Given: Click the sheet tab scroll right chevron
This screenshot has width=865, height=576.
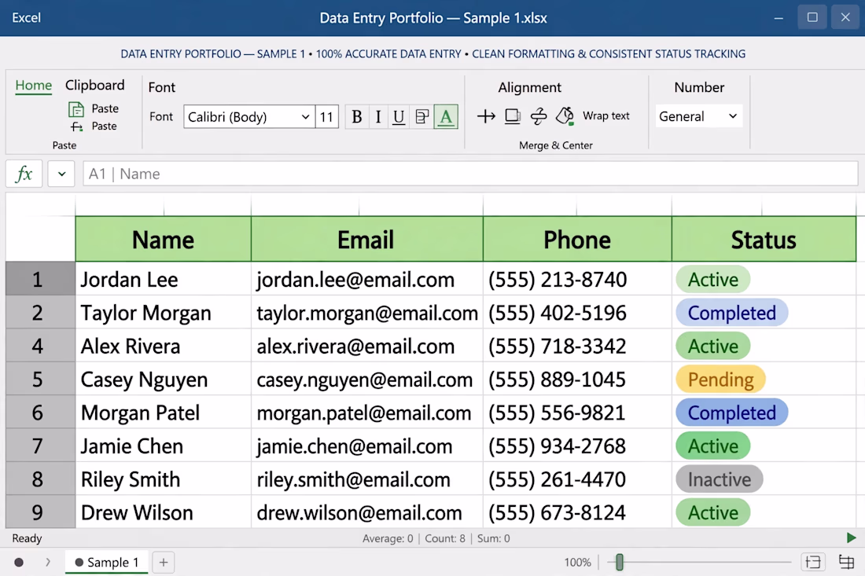Looking at the screenshot, I should pyautogui.click(x=48, y=562).
